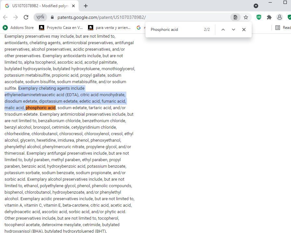Jump to next find result
Screen dimensions: 291x233
[x=233, y=30]
